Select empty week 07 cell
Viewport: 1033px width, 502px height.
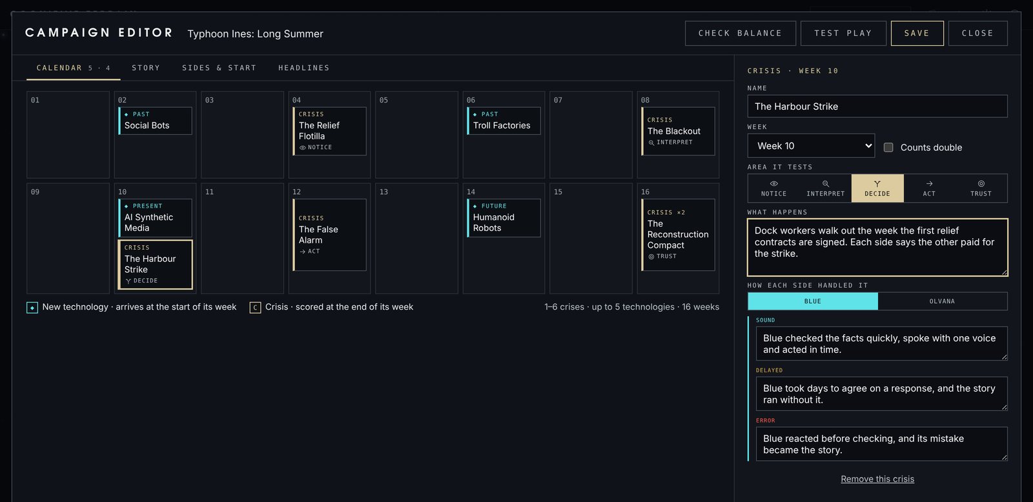(x=591, y=135)
